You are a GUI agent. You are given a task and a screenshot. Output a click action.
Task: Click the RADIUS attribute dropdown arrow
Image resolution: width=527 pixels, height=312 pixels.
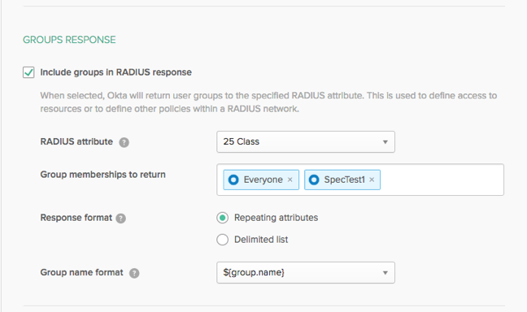385,142
